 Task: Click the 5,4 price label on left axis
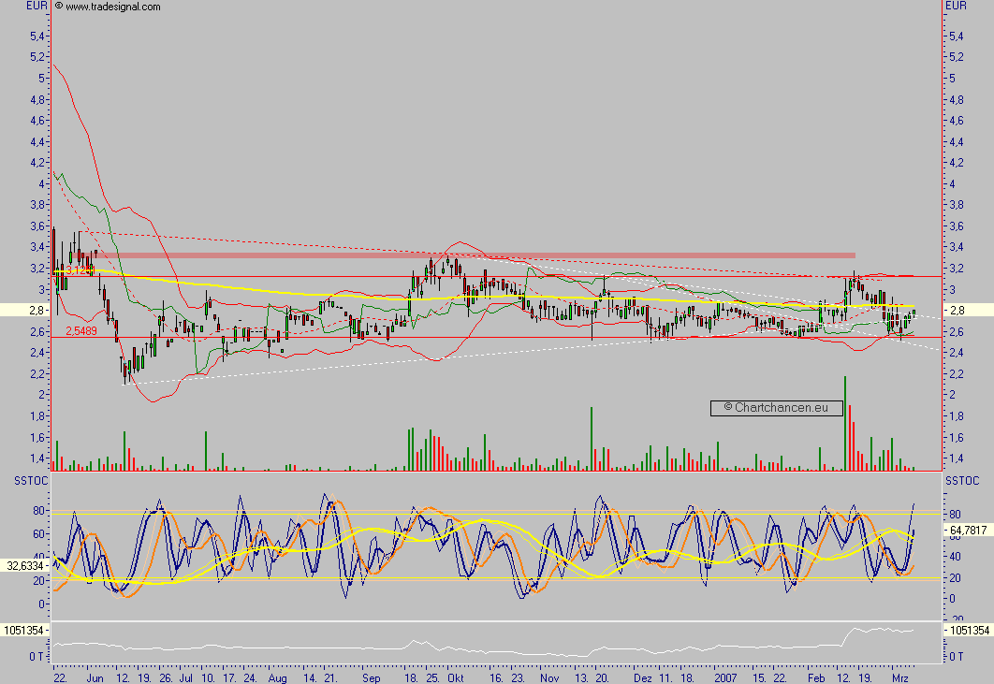coord(37,36)
